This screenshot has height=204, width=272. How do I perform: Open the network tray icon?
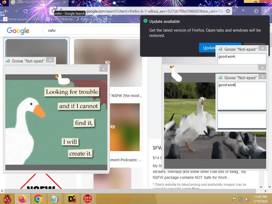(x=241, y=199)
